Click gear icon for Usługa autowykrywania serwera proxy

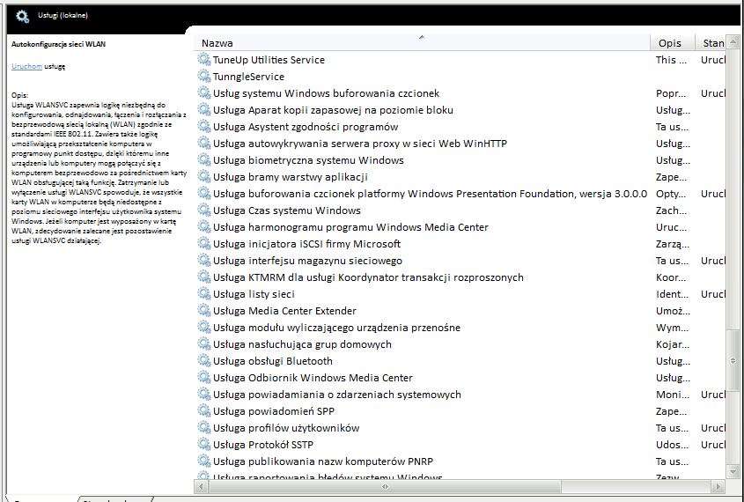tap(204, 143)
